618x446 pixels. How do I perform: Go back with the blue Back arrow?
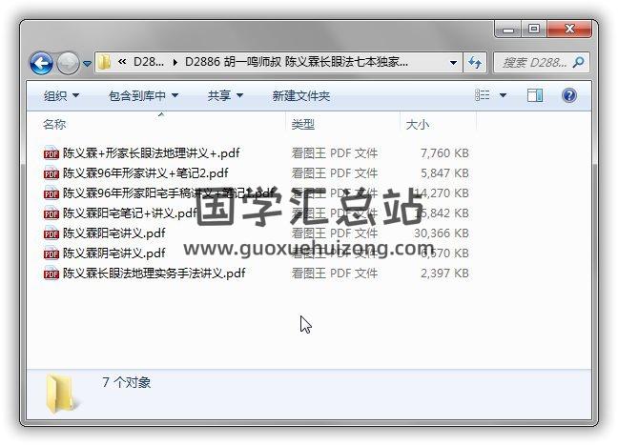[x=41, y=63]
